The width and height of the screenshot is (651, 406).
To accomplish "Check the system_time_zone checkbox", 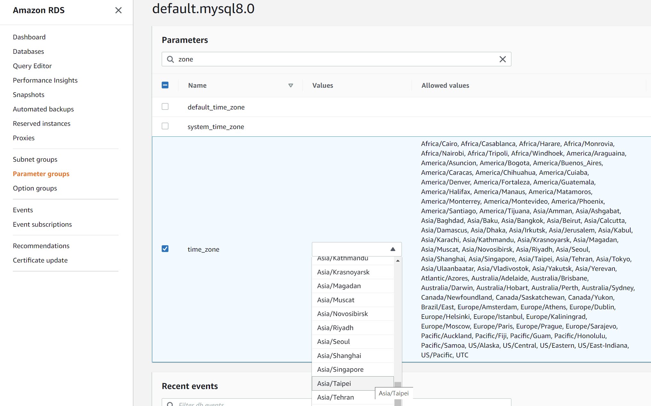I will pos(165,126).
